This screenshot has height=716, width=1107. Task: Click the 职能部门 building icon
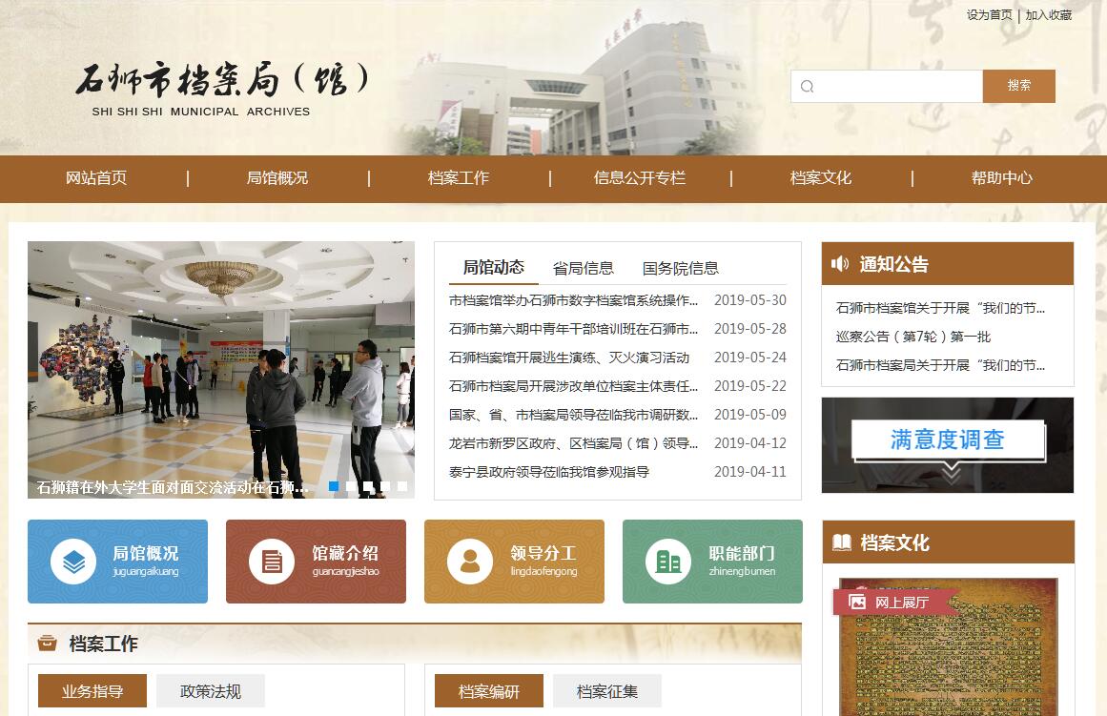[x=668, y=562]
